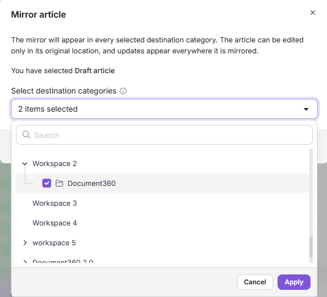Click the 'Mirror article' heading

point(38,15)
